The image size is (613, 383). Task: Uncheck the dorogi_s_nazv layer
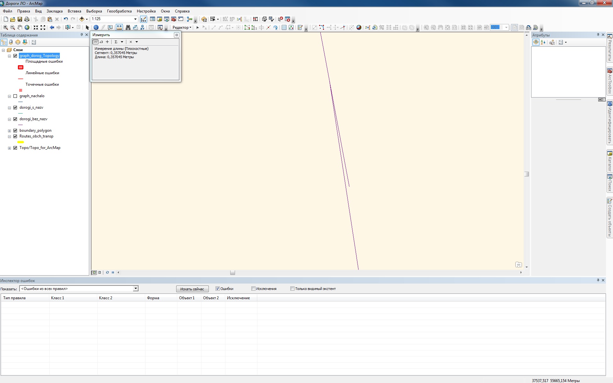15,107
